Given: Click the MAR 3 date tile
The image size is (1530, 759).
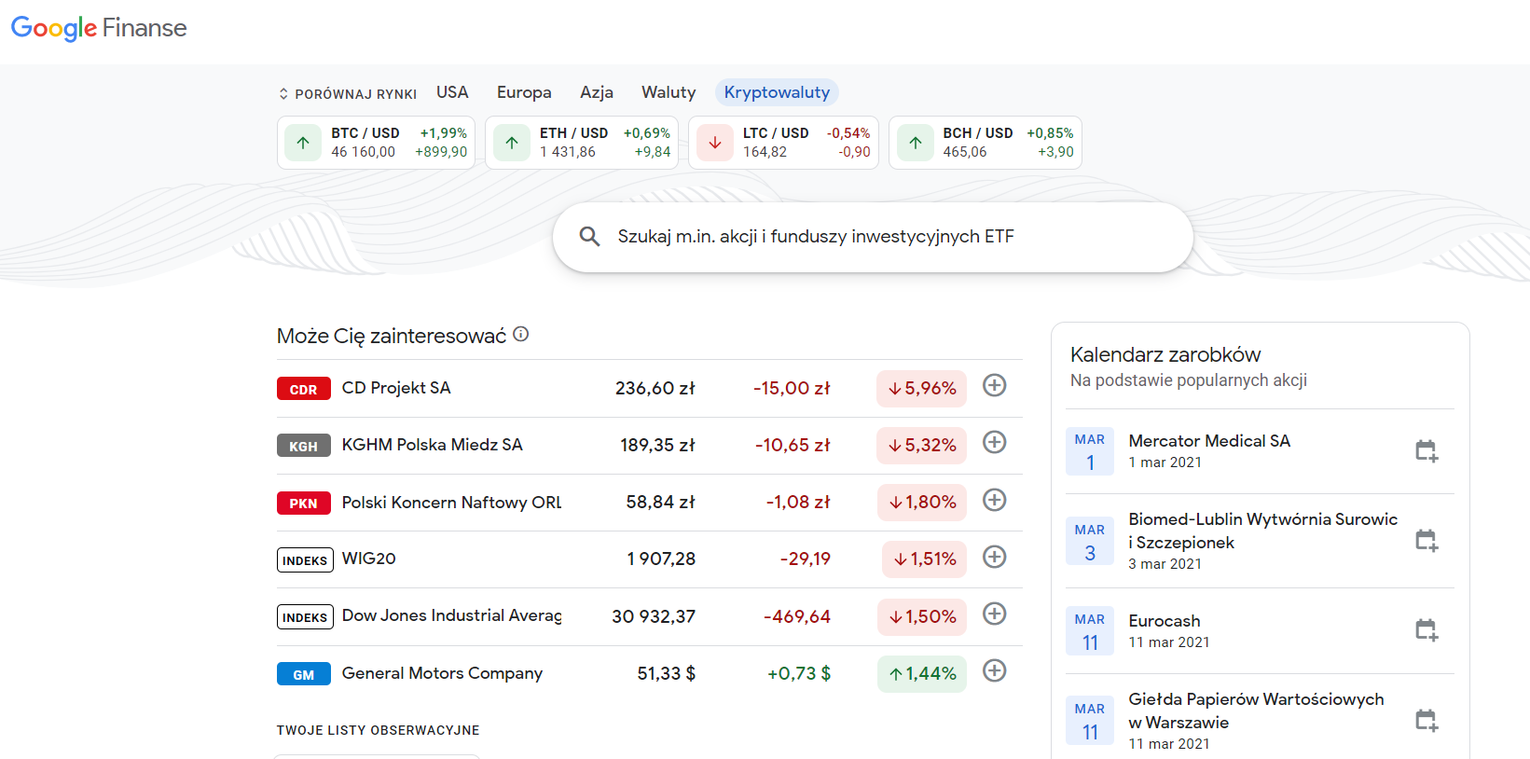Looking at the screenshot, I should coord(1090,541).
